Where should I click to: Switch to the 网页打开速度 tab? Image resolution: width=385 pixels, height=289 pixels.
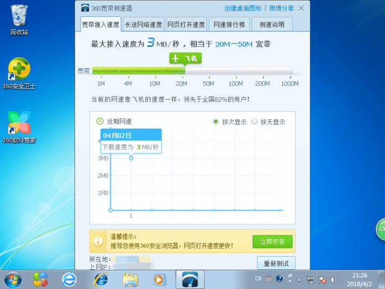click(186, 24)
